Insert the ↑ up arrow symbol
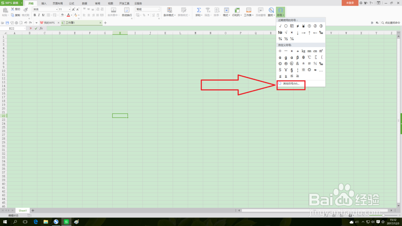Viewport: 402px width, 226px height. pos(310,33)
